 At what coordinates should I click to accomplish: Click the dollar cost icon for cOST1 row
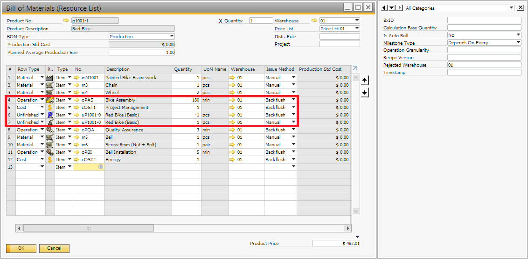tap(50, 108)
